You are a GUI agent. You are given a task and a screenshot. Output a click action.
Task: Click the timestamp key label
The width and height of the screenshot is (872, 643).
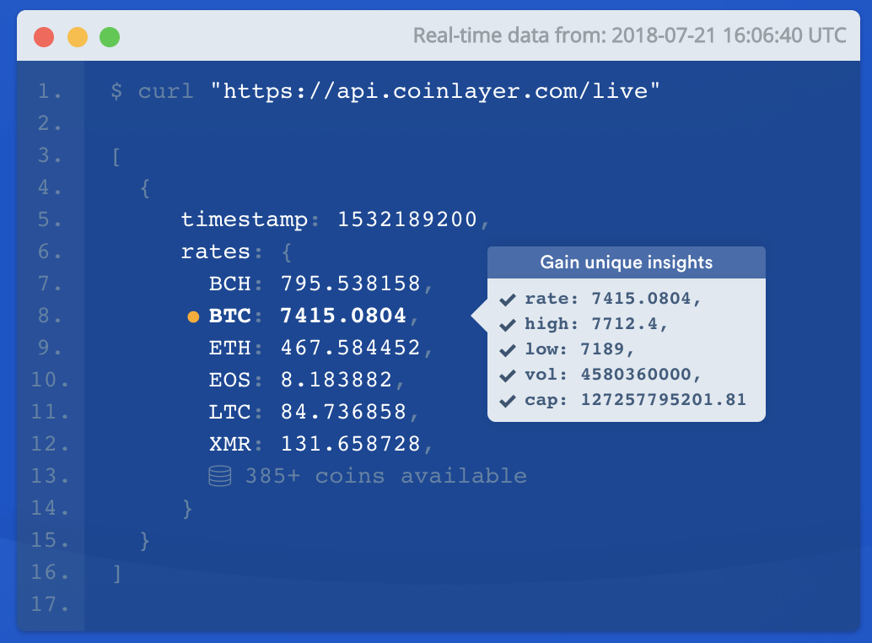tap(244, 219)
